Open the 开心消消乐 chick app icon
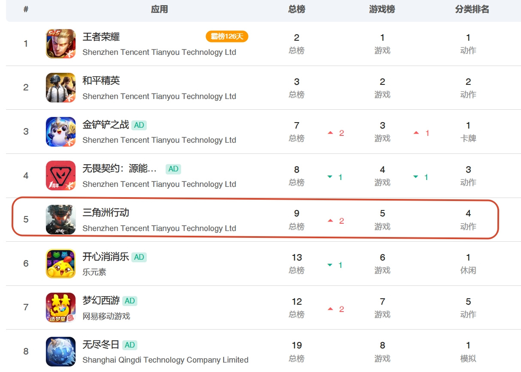This screenshot has height=372, width=521. (61, 264)
